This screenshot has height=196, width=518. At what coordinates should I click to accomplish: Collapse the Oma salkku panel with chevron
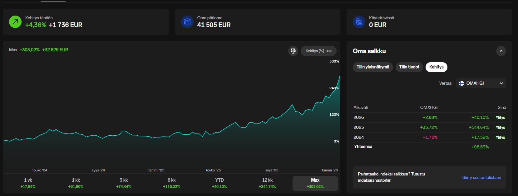tap(501, 51)
